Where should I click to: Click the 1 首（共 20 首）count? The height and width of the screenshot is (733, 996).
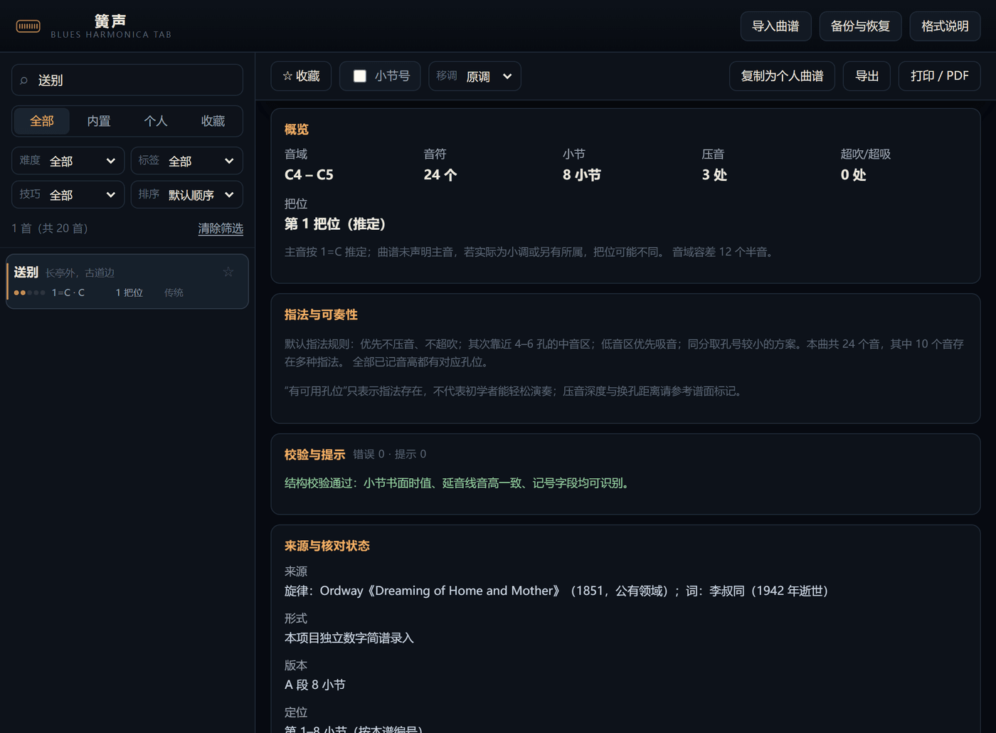(50, 228)
